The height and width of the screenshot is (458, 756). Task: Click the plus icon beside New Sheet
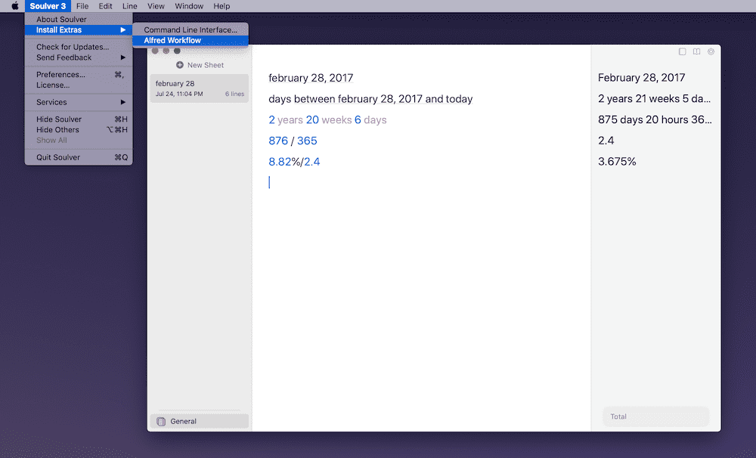[180, 65]
